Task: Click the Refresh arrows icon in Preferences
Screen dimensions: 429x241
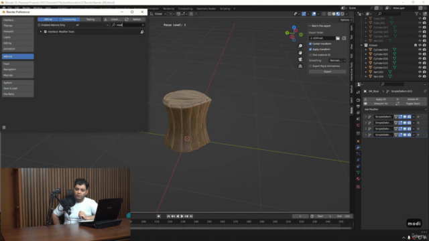Action: point(127,19)
